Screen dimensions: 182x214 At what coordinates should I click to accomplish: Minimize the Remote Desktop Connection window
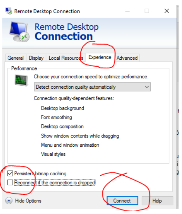127,11
